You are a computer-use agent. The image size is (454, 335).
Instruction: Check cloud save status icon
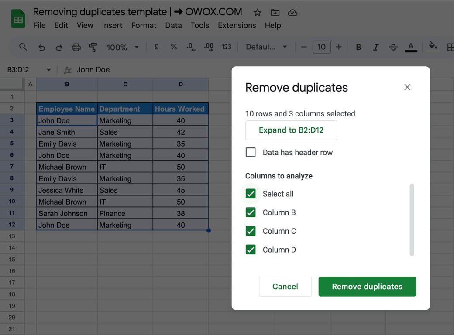pyautogui.click(x=292, y=13)
